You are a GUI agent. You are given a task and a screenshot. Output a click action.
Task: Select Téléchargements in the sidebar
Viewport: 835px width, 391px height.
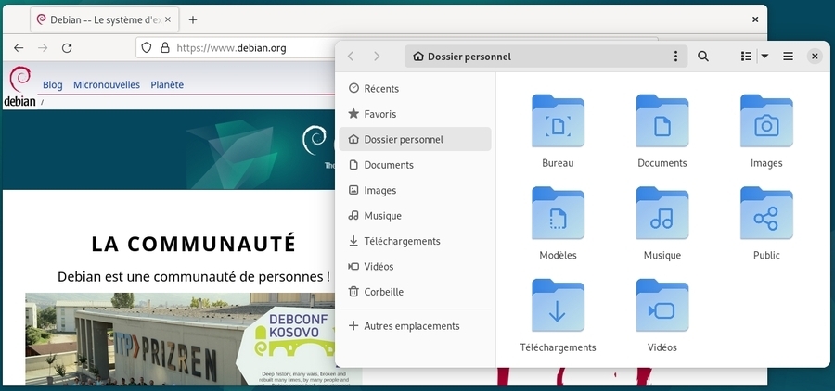(415, 241)
